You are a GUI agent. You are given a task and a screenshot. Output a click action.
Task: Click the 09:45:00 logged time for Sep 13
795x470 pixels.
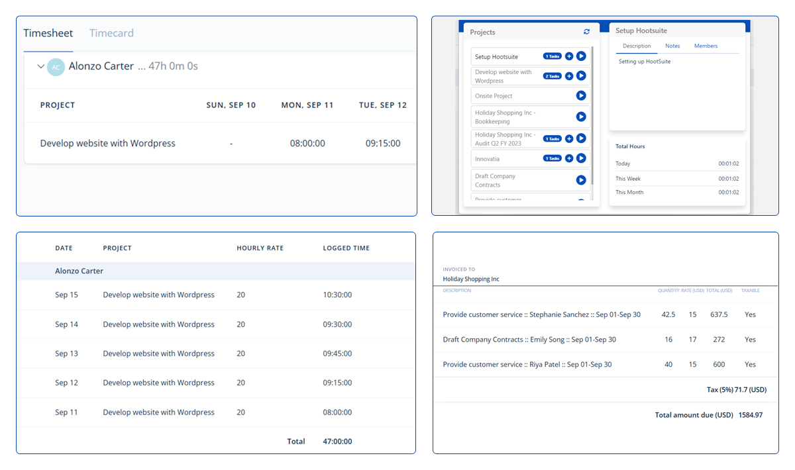coord(337,353)
